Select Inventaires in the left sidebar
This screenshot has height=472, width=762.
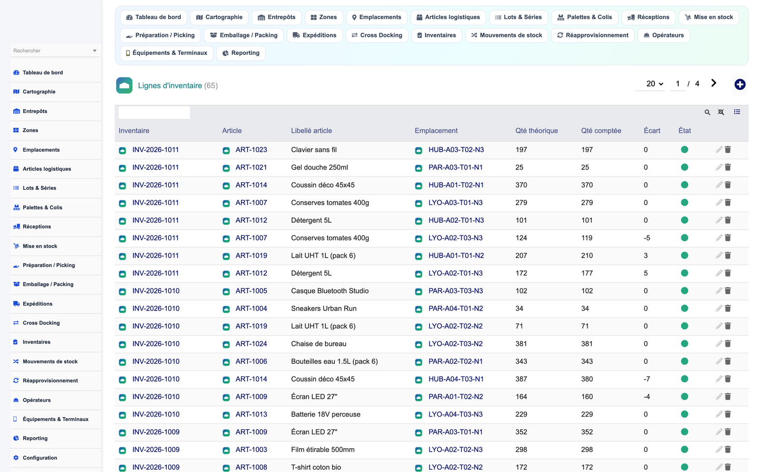point(36,342)
